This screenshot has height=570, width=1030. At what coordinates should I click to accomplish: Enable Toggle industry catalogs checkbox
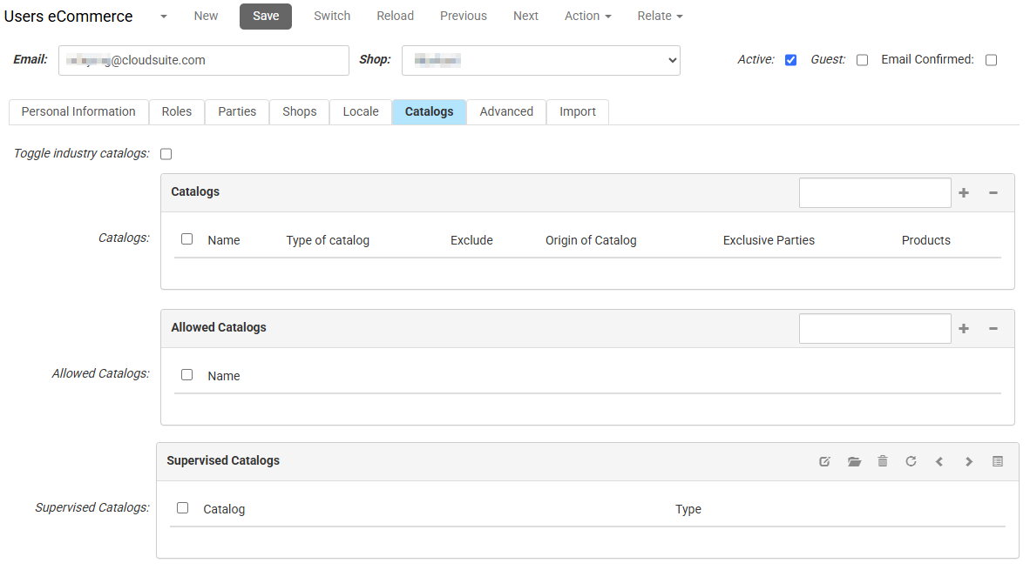[166, 154]
